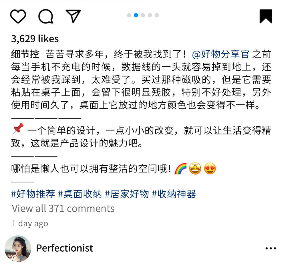Open hashtag #居家好物
This screenshot has width=286, height=268.
pos(127,194)
